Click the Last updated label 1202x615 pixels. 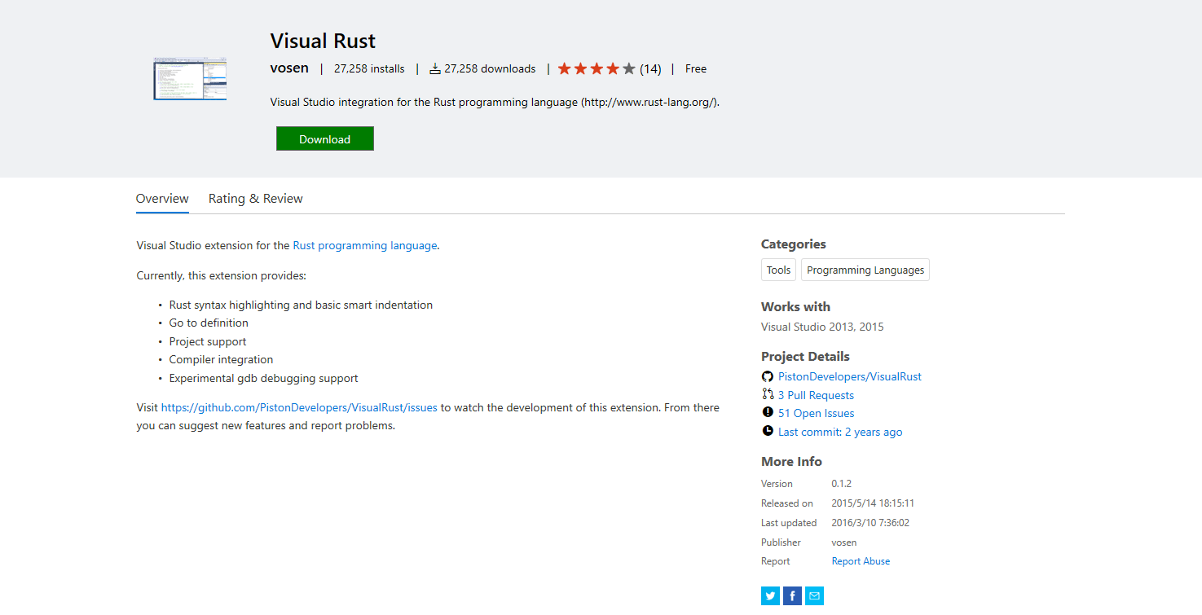[x=789, y=523]
